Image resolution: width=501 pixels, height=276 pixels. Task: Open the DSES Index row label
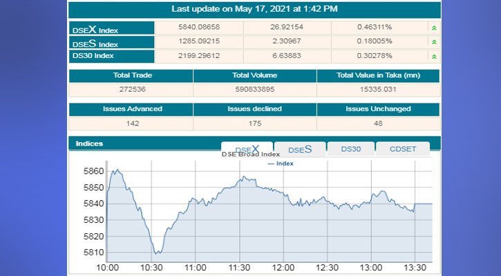pos(111,42)
